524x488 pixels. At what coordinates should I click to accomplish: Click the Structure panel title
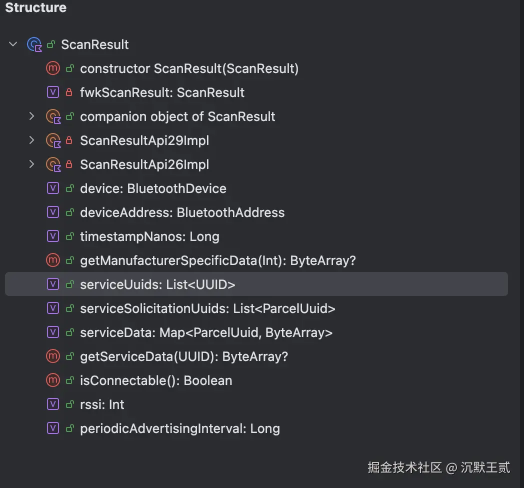pyautogui.click(x=36, y=7)
